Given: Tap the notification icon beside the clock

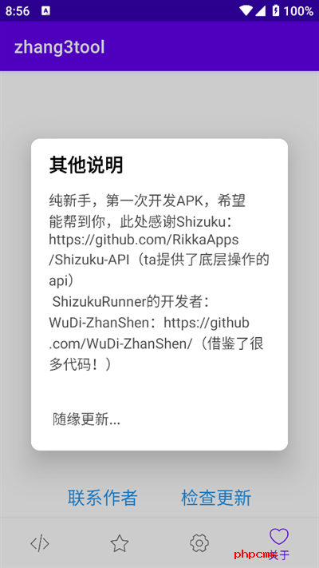Looking at the screenshot, I should pyautogui.click(x=45, y=11).
